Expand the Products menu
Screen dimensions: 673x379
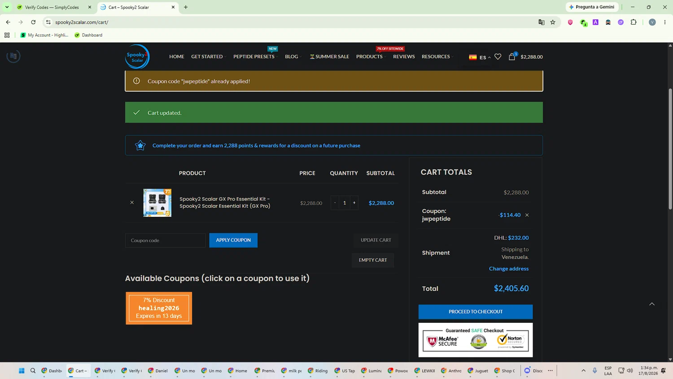(371, 57)
